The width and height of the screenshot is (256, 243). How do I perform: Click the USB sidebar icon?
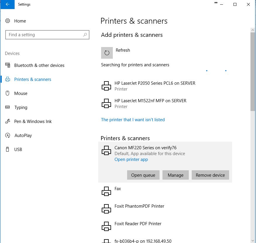(8, 149)
